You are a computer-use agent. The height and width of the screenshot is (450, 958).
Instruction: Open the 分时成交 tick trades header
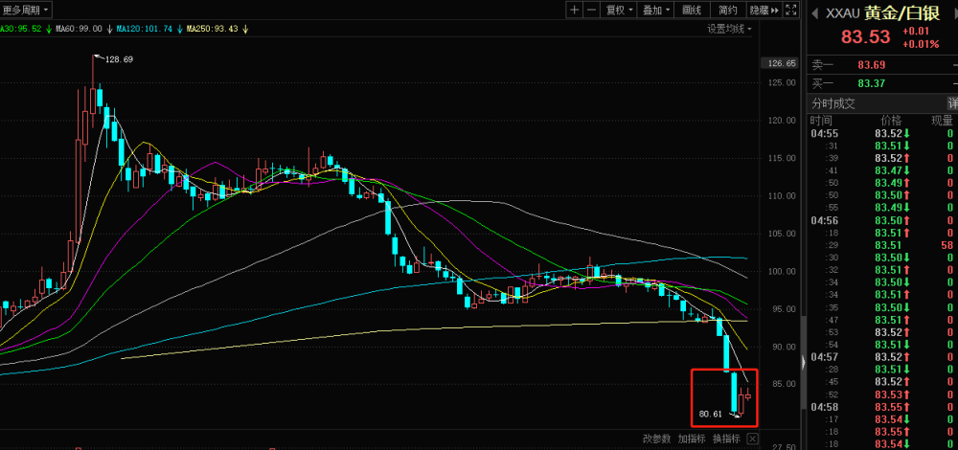coord(833,103)
